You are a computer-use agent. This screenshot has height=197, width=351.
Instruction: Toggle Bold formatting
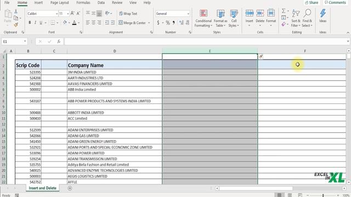click(x=30, y=22)
